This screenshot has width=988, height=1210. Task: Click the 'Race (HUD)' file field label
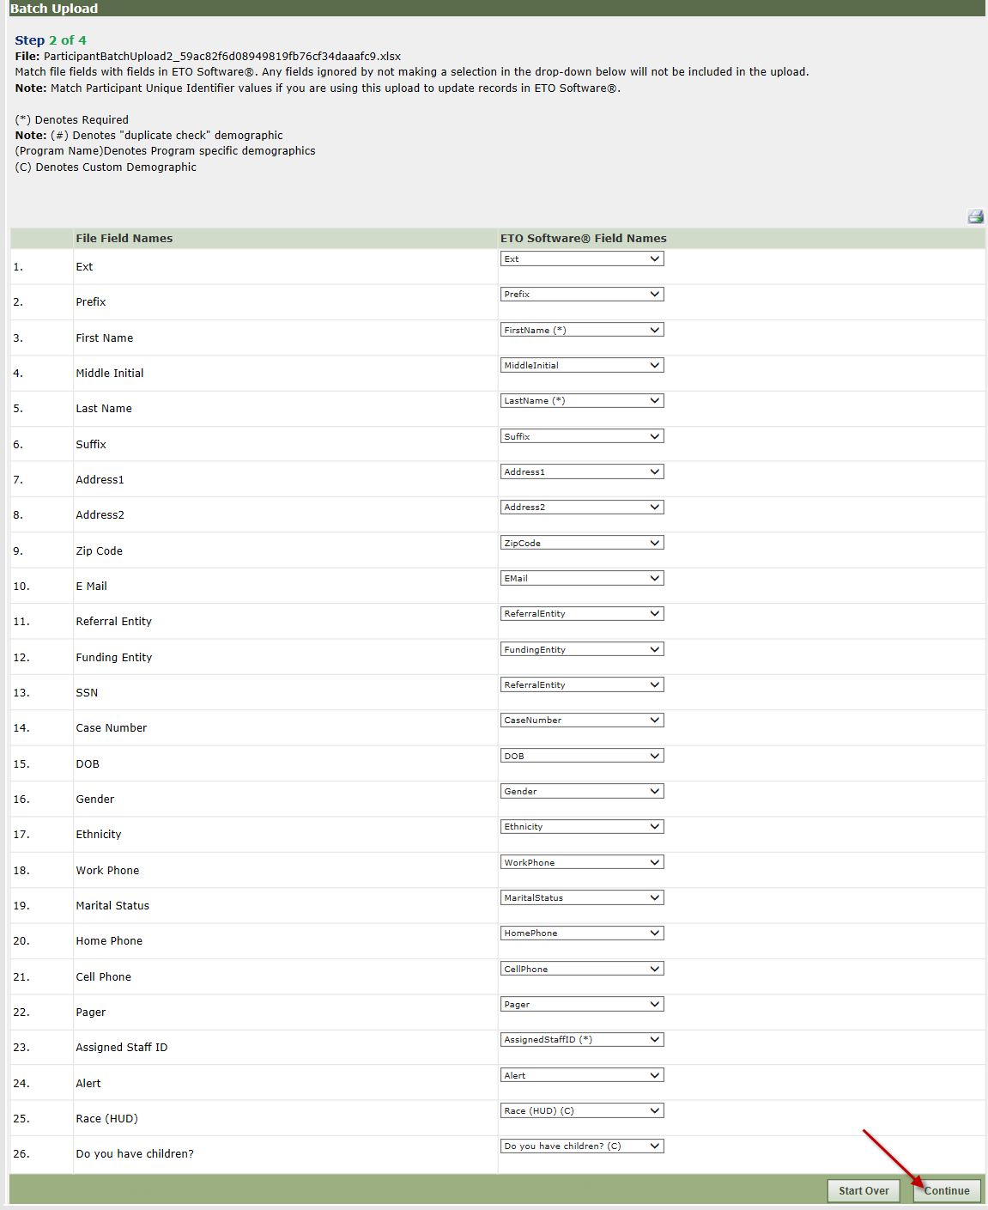(x=107, y=1119)
